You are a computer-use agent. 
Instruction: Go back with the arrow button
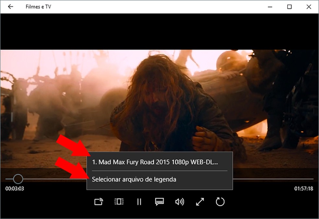pyautogui.click(x=10, y=7)
